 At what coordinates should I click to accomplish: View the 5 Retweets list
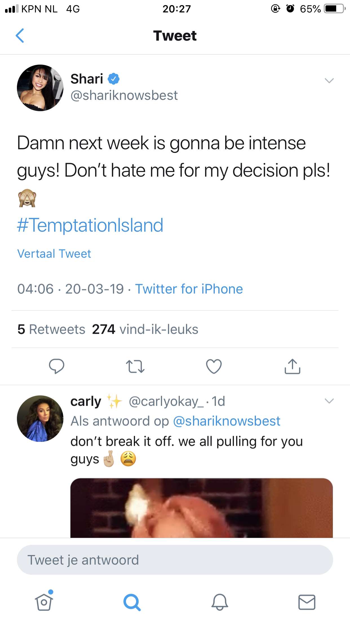51,329
